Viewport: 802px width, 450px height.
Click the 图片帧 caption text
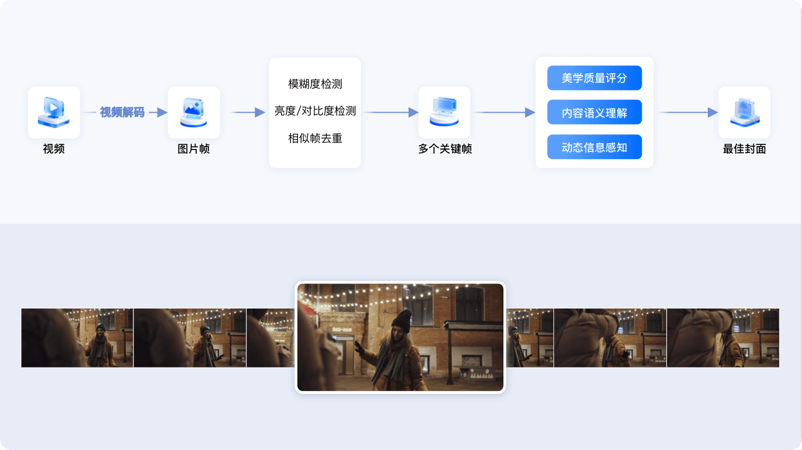coord(194,149)
